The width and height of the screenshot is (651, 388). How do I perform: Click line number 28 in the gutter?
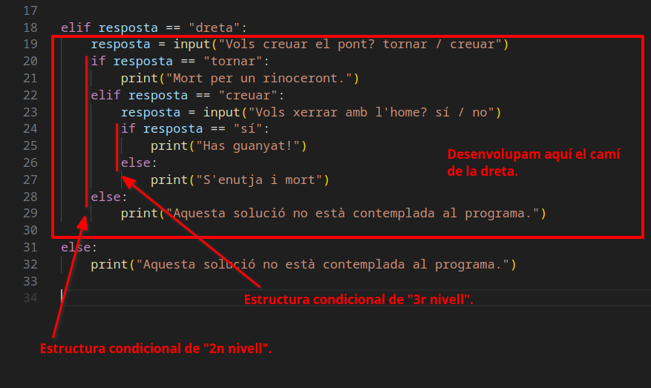(x=30, y=197)
